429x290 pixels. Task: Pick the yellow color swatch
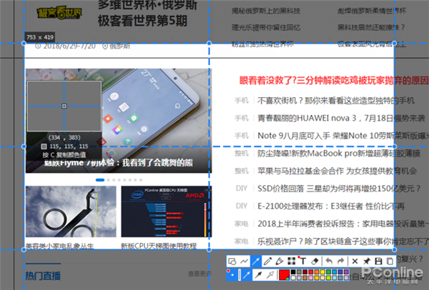click(x=322, y=271)
